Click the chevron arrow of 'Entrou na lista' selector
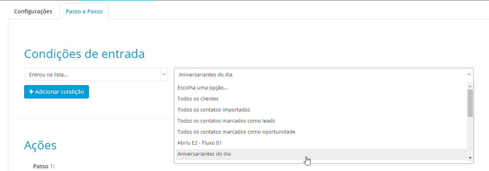489x171 pixels. click(x=164, y=74)
